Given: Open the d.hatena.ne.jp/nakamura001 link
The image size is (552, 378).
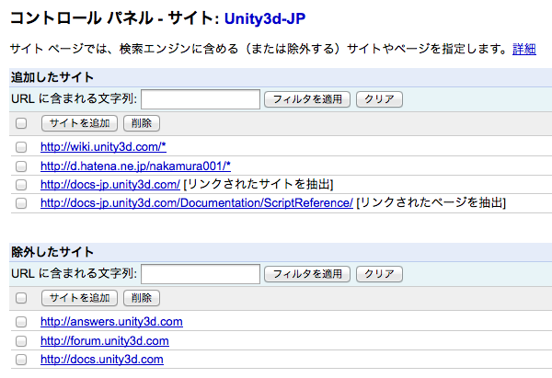Looking at the screenshot, I should pyautogui.click(x=135, y=166).
